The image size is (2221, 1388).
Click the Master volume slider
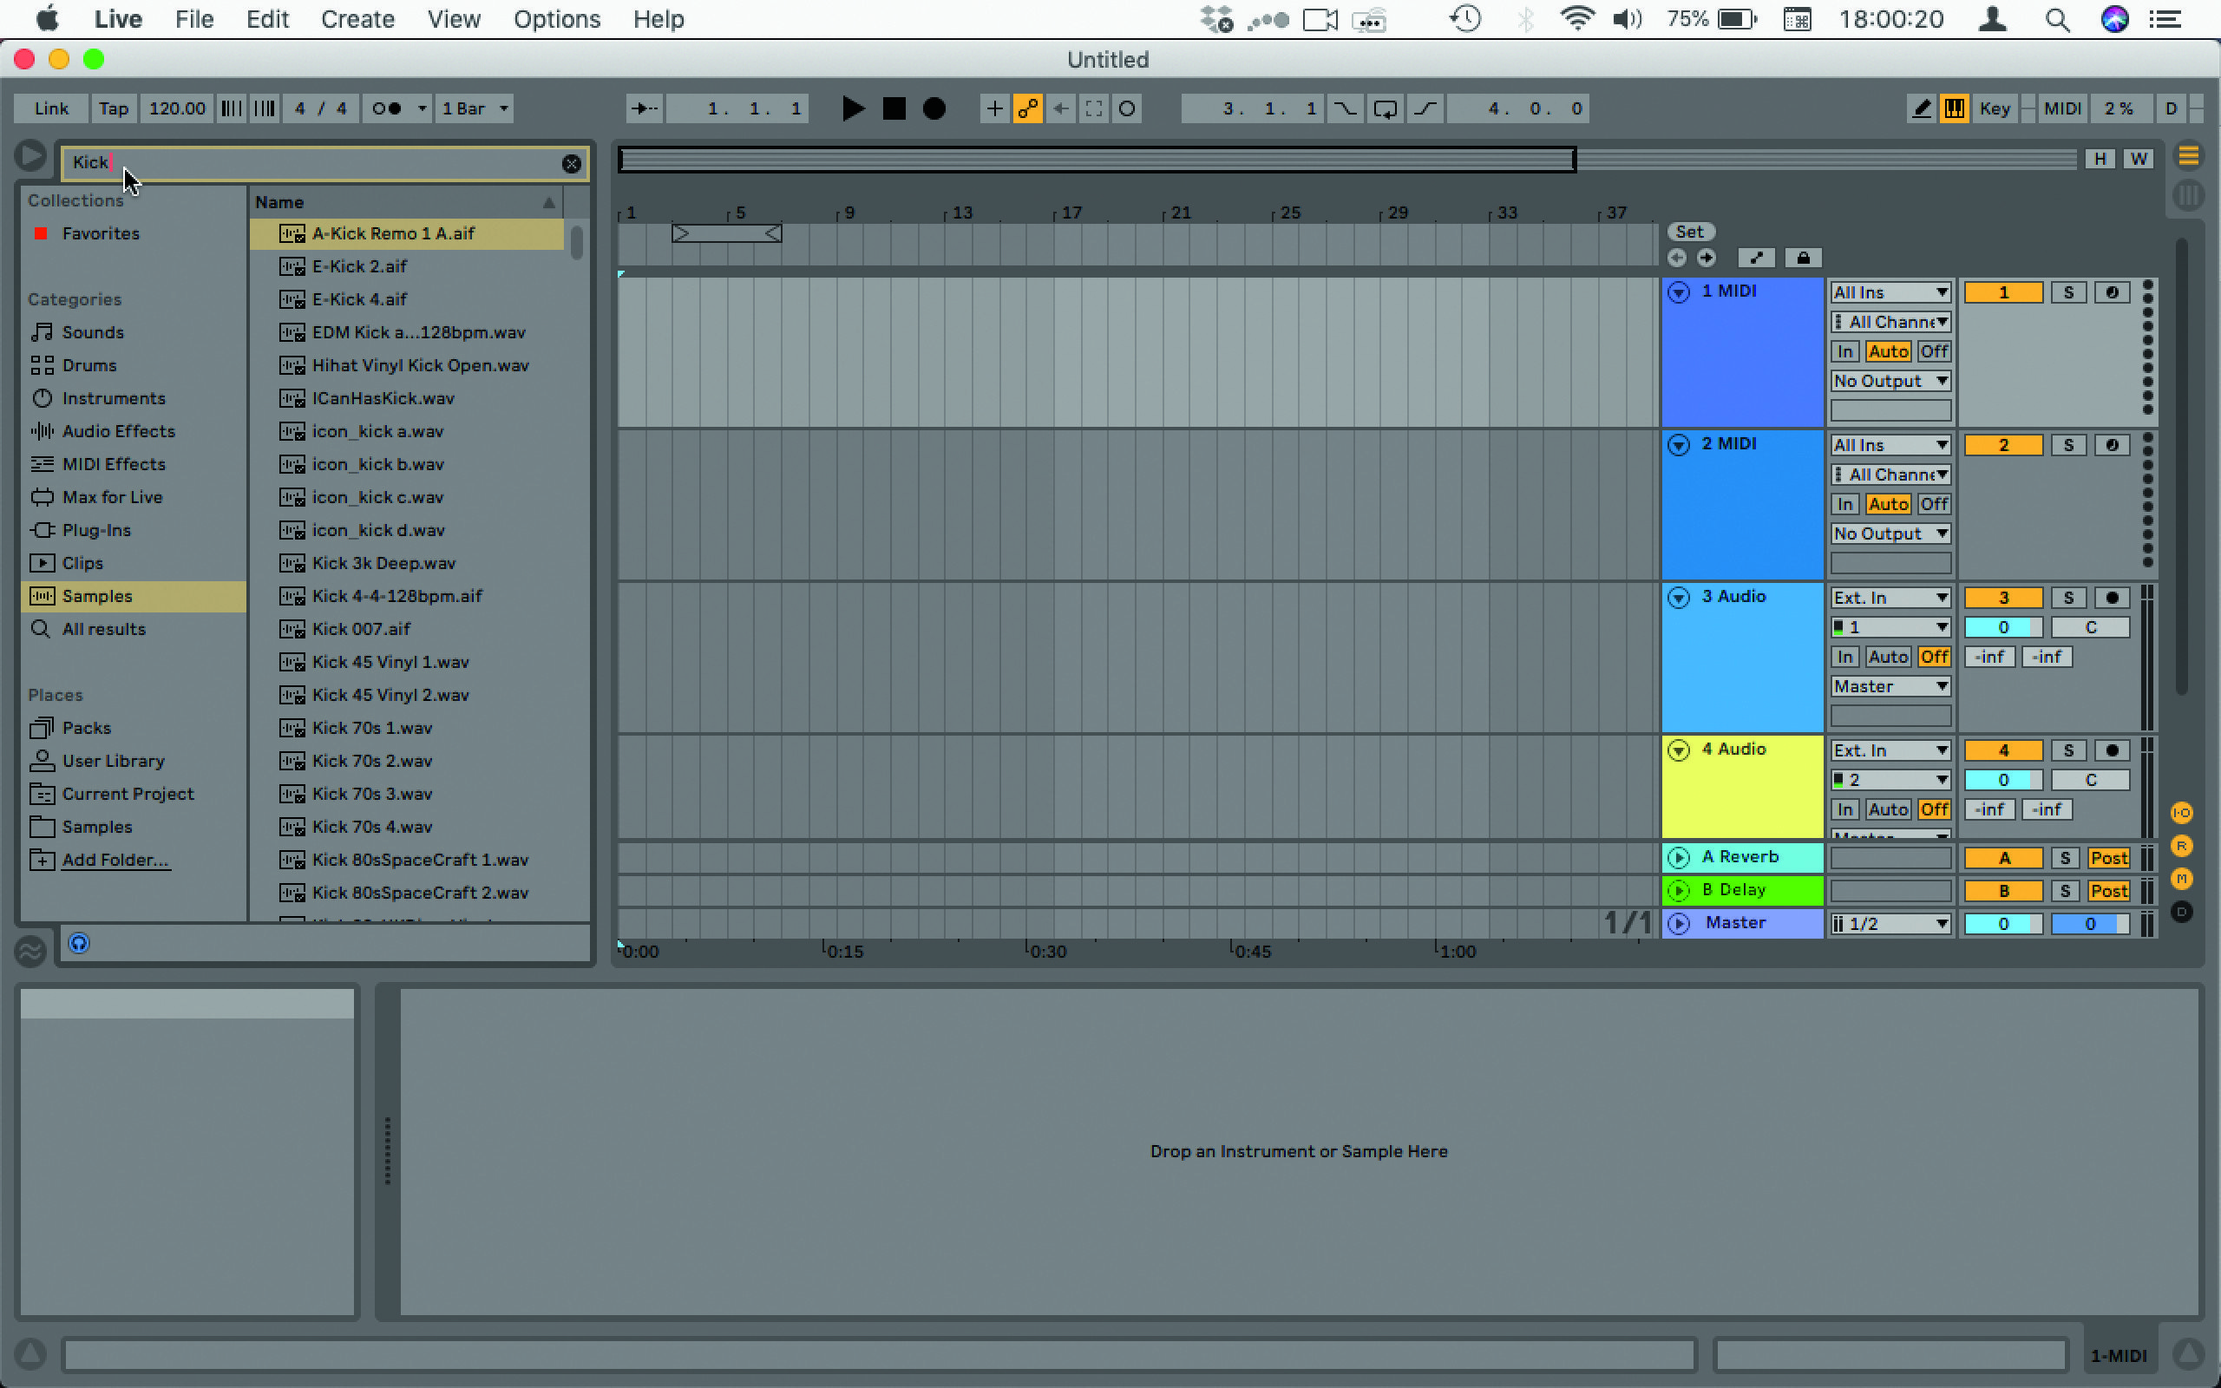point(2002,925)
